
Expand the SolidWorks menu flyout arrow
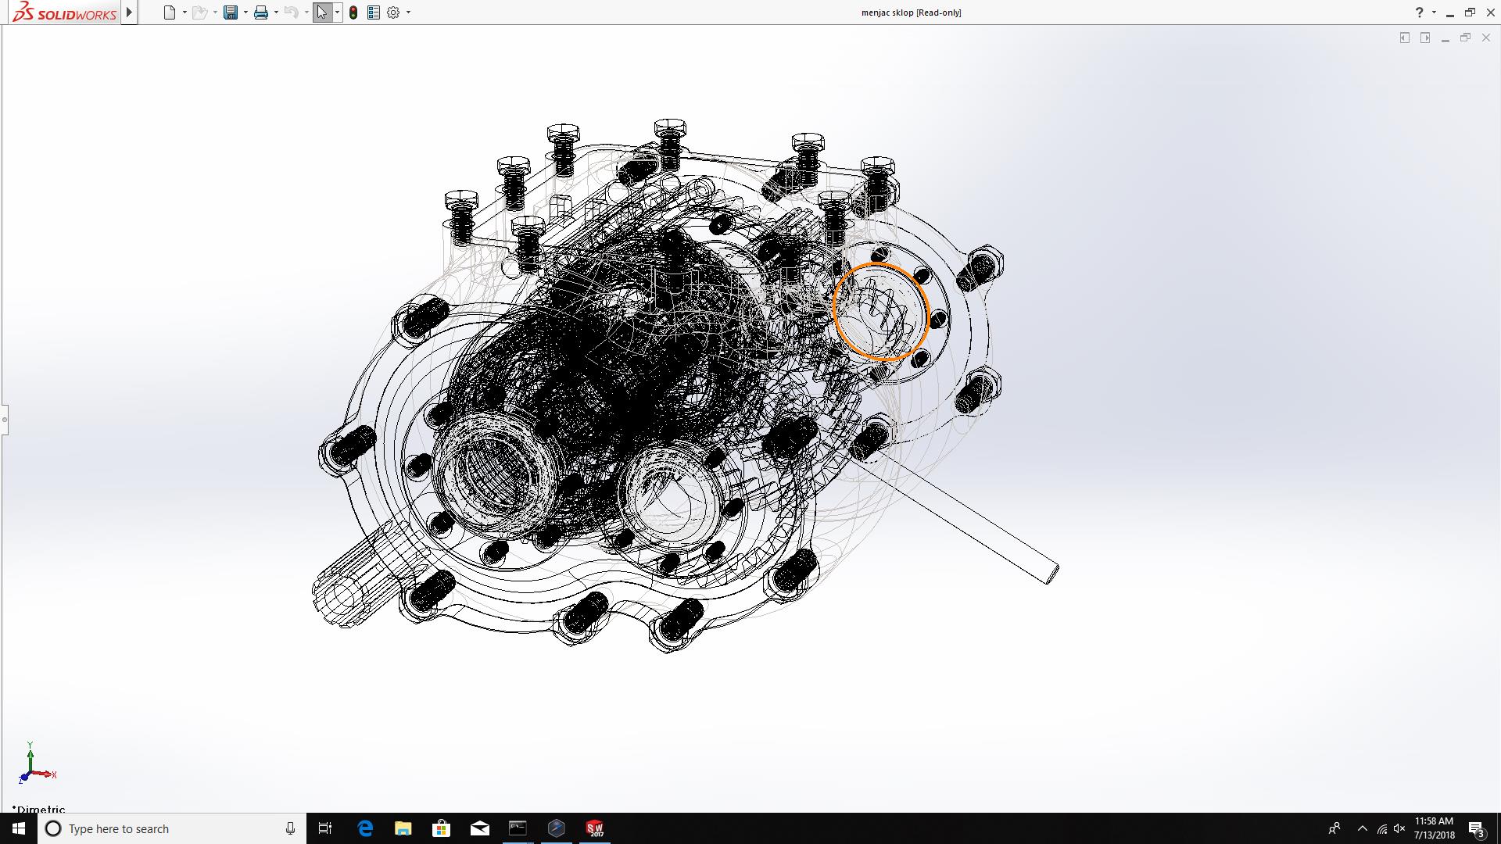tap(130, 13)
